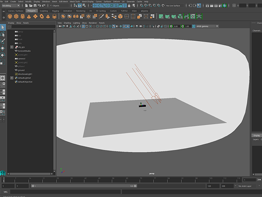Activate the Paint selection tool

tap(3, 41)
